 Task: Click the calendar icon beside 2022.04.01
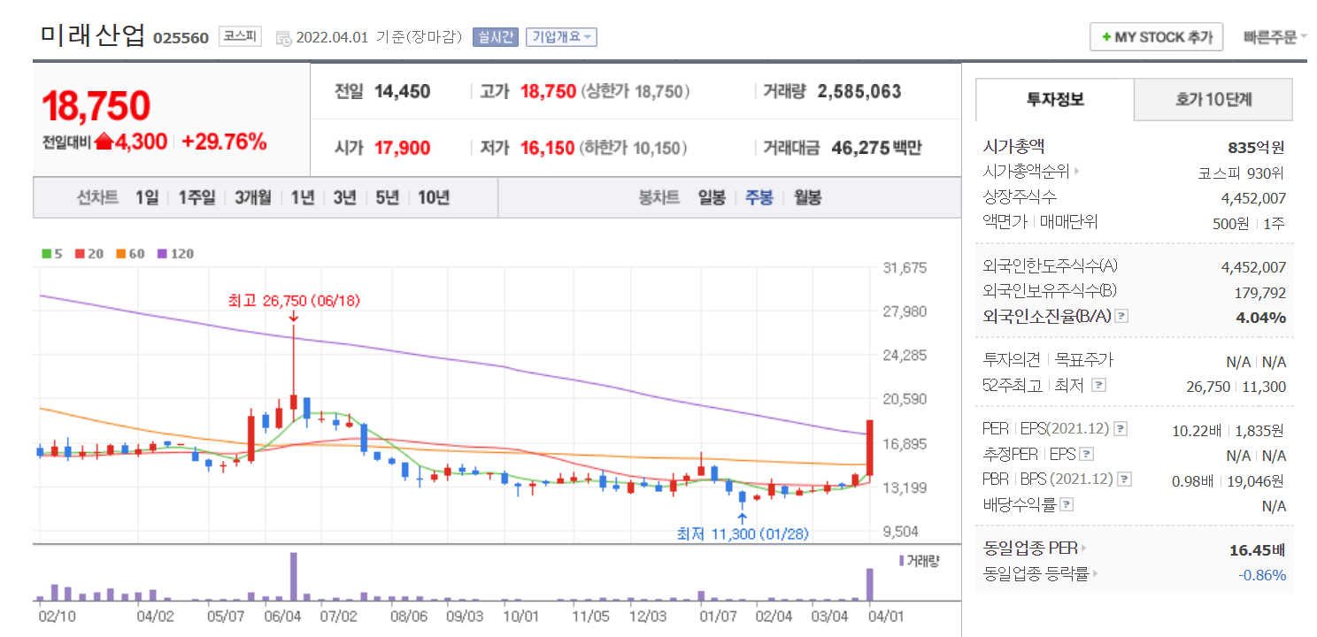click(283, 37)
